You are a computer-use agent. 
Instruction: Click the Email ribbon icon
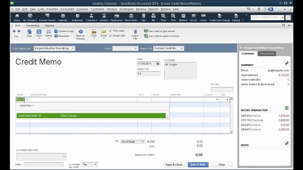104,33
